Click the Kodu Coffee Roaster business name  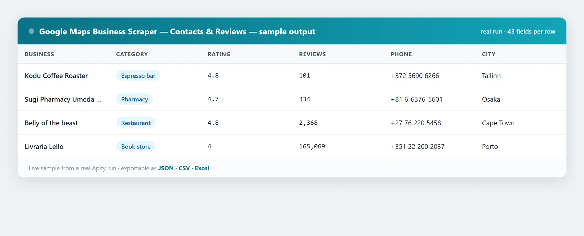click(56, 76)
